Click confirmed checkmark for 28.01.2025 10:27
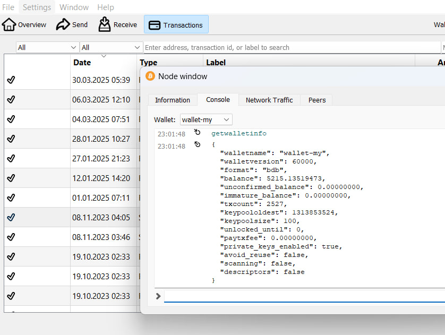Viewport: 445px width, 335px height. (11, 139)
